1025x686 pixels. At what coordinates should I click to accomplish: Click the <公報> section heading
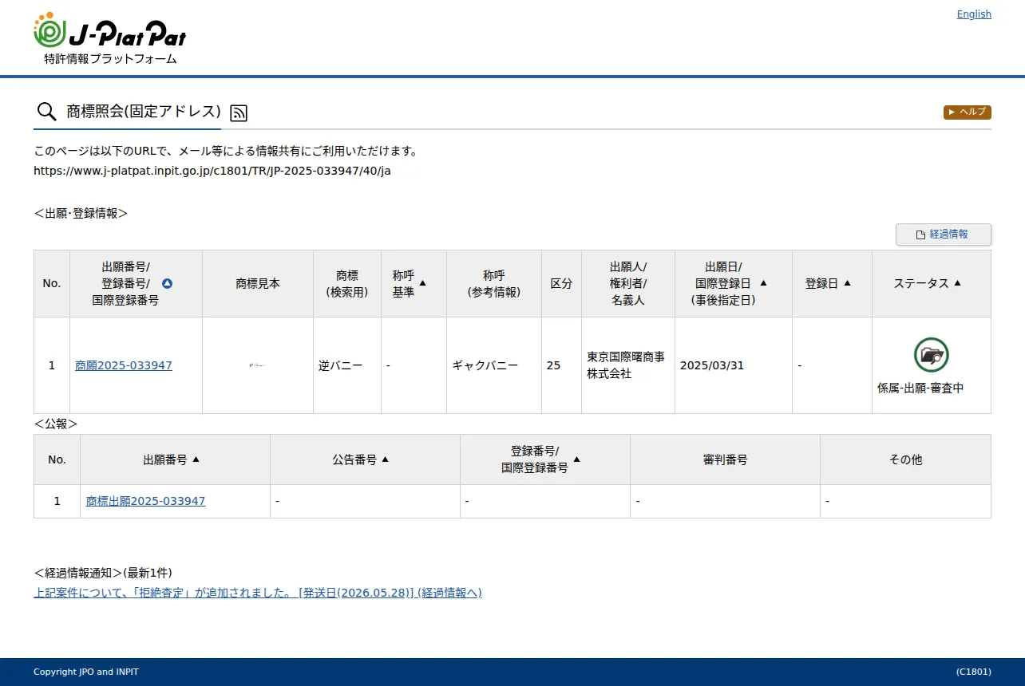pyautogui.click(x=56, y=424)
